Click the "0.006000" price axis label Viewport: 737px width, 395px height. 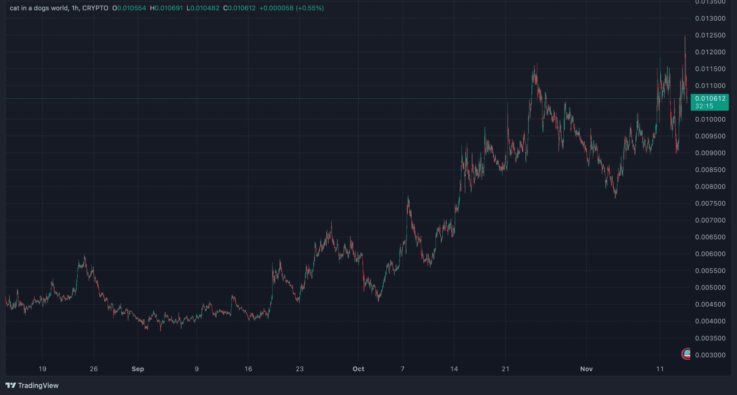[711, 254]
